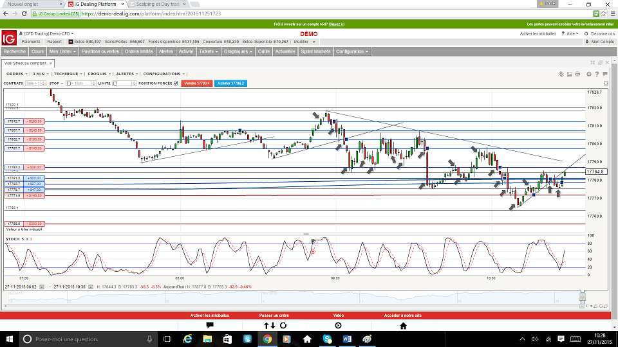618x347 pixels.
Task: Expand the 1 MIN timeframe dropdown
Action: pos(40,74)
